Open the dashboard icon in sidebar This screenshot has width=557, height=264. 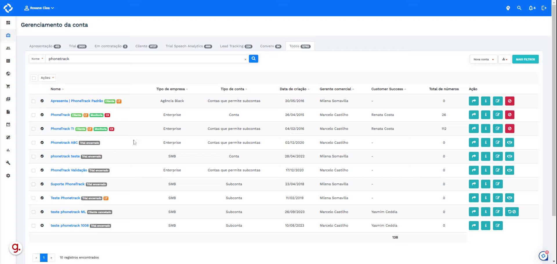click(8, 23)
